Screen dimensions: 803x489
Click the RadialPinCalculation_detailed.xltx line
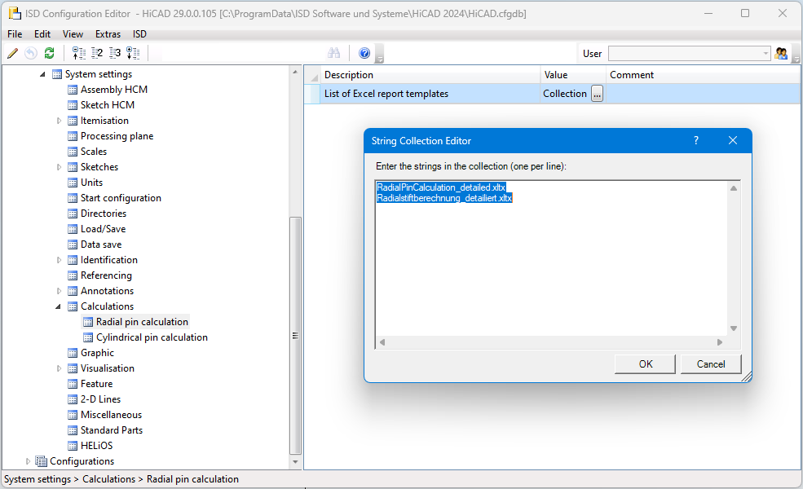(x=441, y=187)
